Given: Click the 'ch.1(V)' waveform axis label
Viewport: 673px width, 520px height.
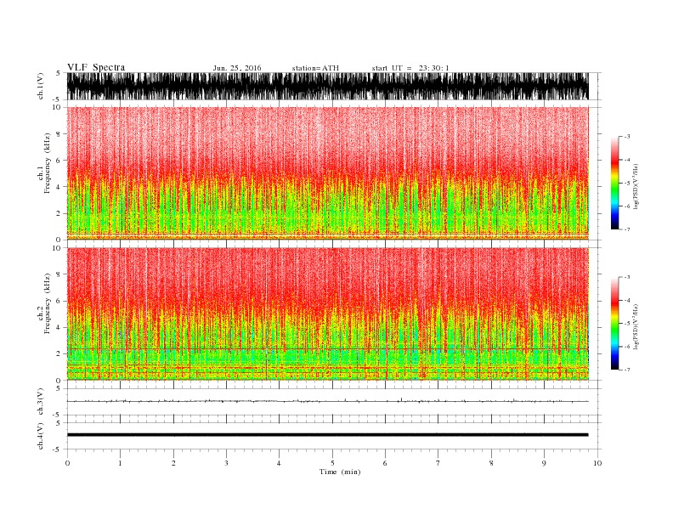Looking at the screenshot, I should point(41,86).
